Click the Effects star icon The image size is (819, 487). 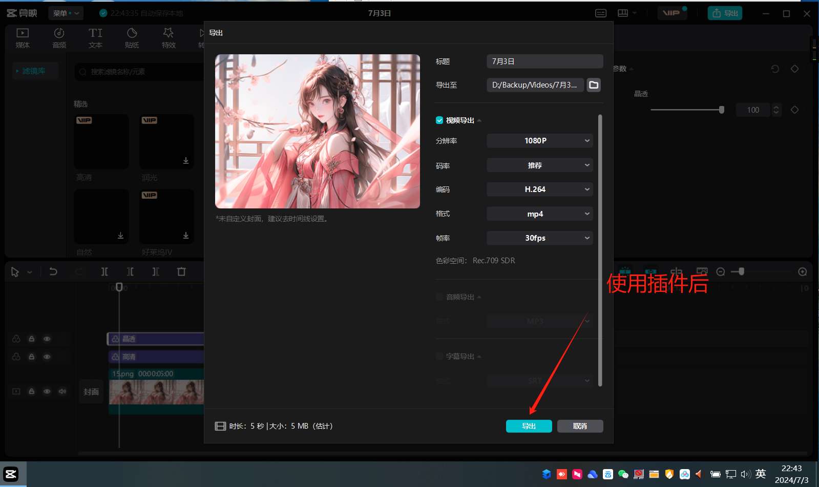(x=169, y=38)
